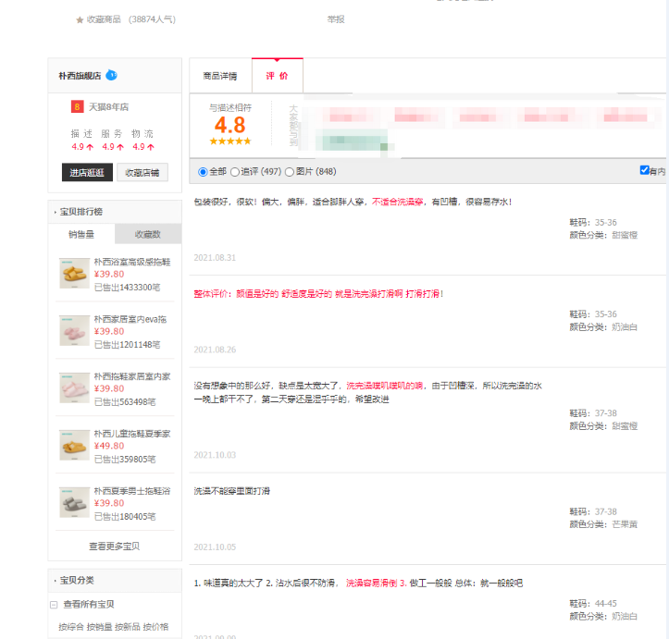The height and width of the screenshot is (639, 669).
Task: Click price ¥49.80 of children's slippers
Action: (x=109, y=446)
